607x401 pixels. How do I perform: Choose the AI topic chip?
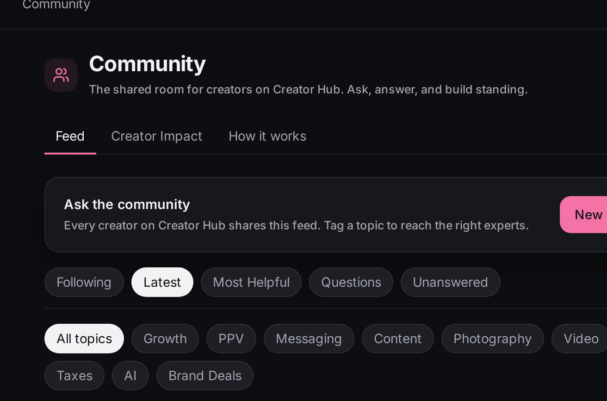tap(130, 376)
